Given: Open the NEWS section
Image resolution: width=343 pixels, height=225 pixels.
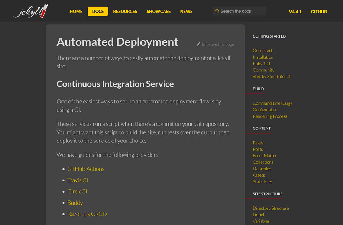Looking at the screenshot, I should [x=186, y=12].
